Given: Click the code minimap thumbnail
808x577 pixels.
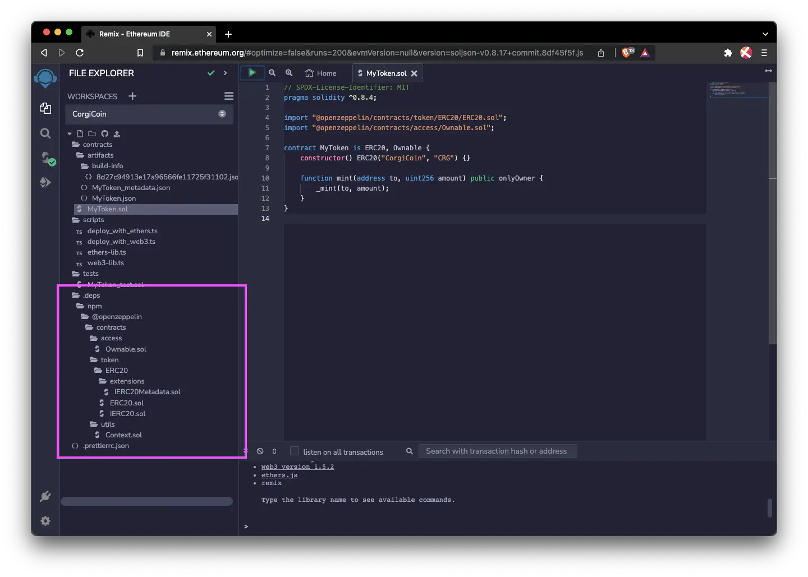Looking at the screenshot, I should [737, 90].
